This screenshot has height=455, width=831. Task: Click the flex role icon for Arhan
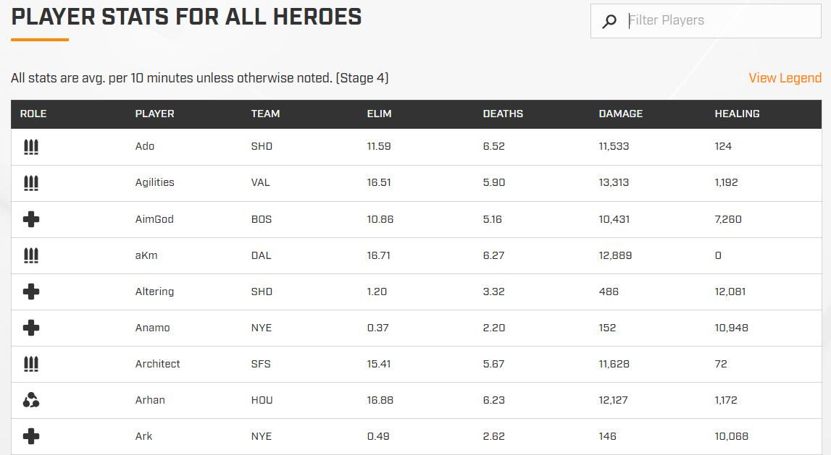click(x=31, y=400)
